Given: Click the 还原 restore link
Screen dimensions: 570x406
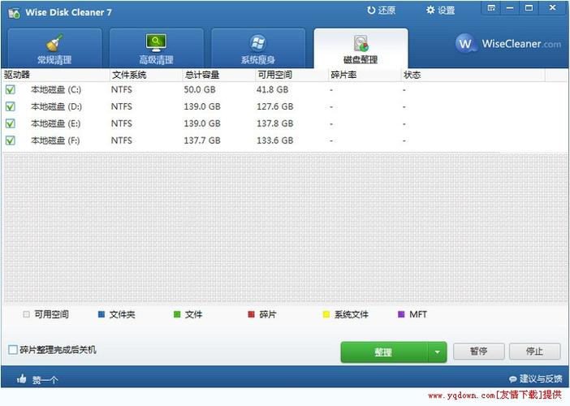Looking at the screenshot, I should [386, 11].
